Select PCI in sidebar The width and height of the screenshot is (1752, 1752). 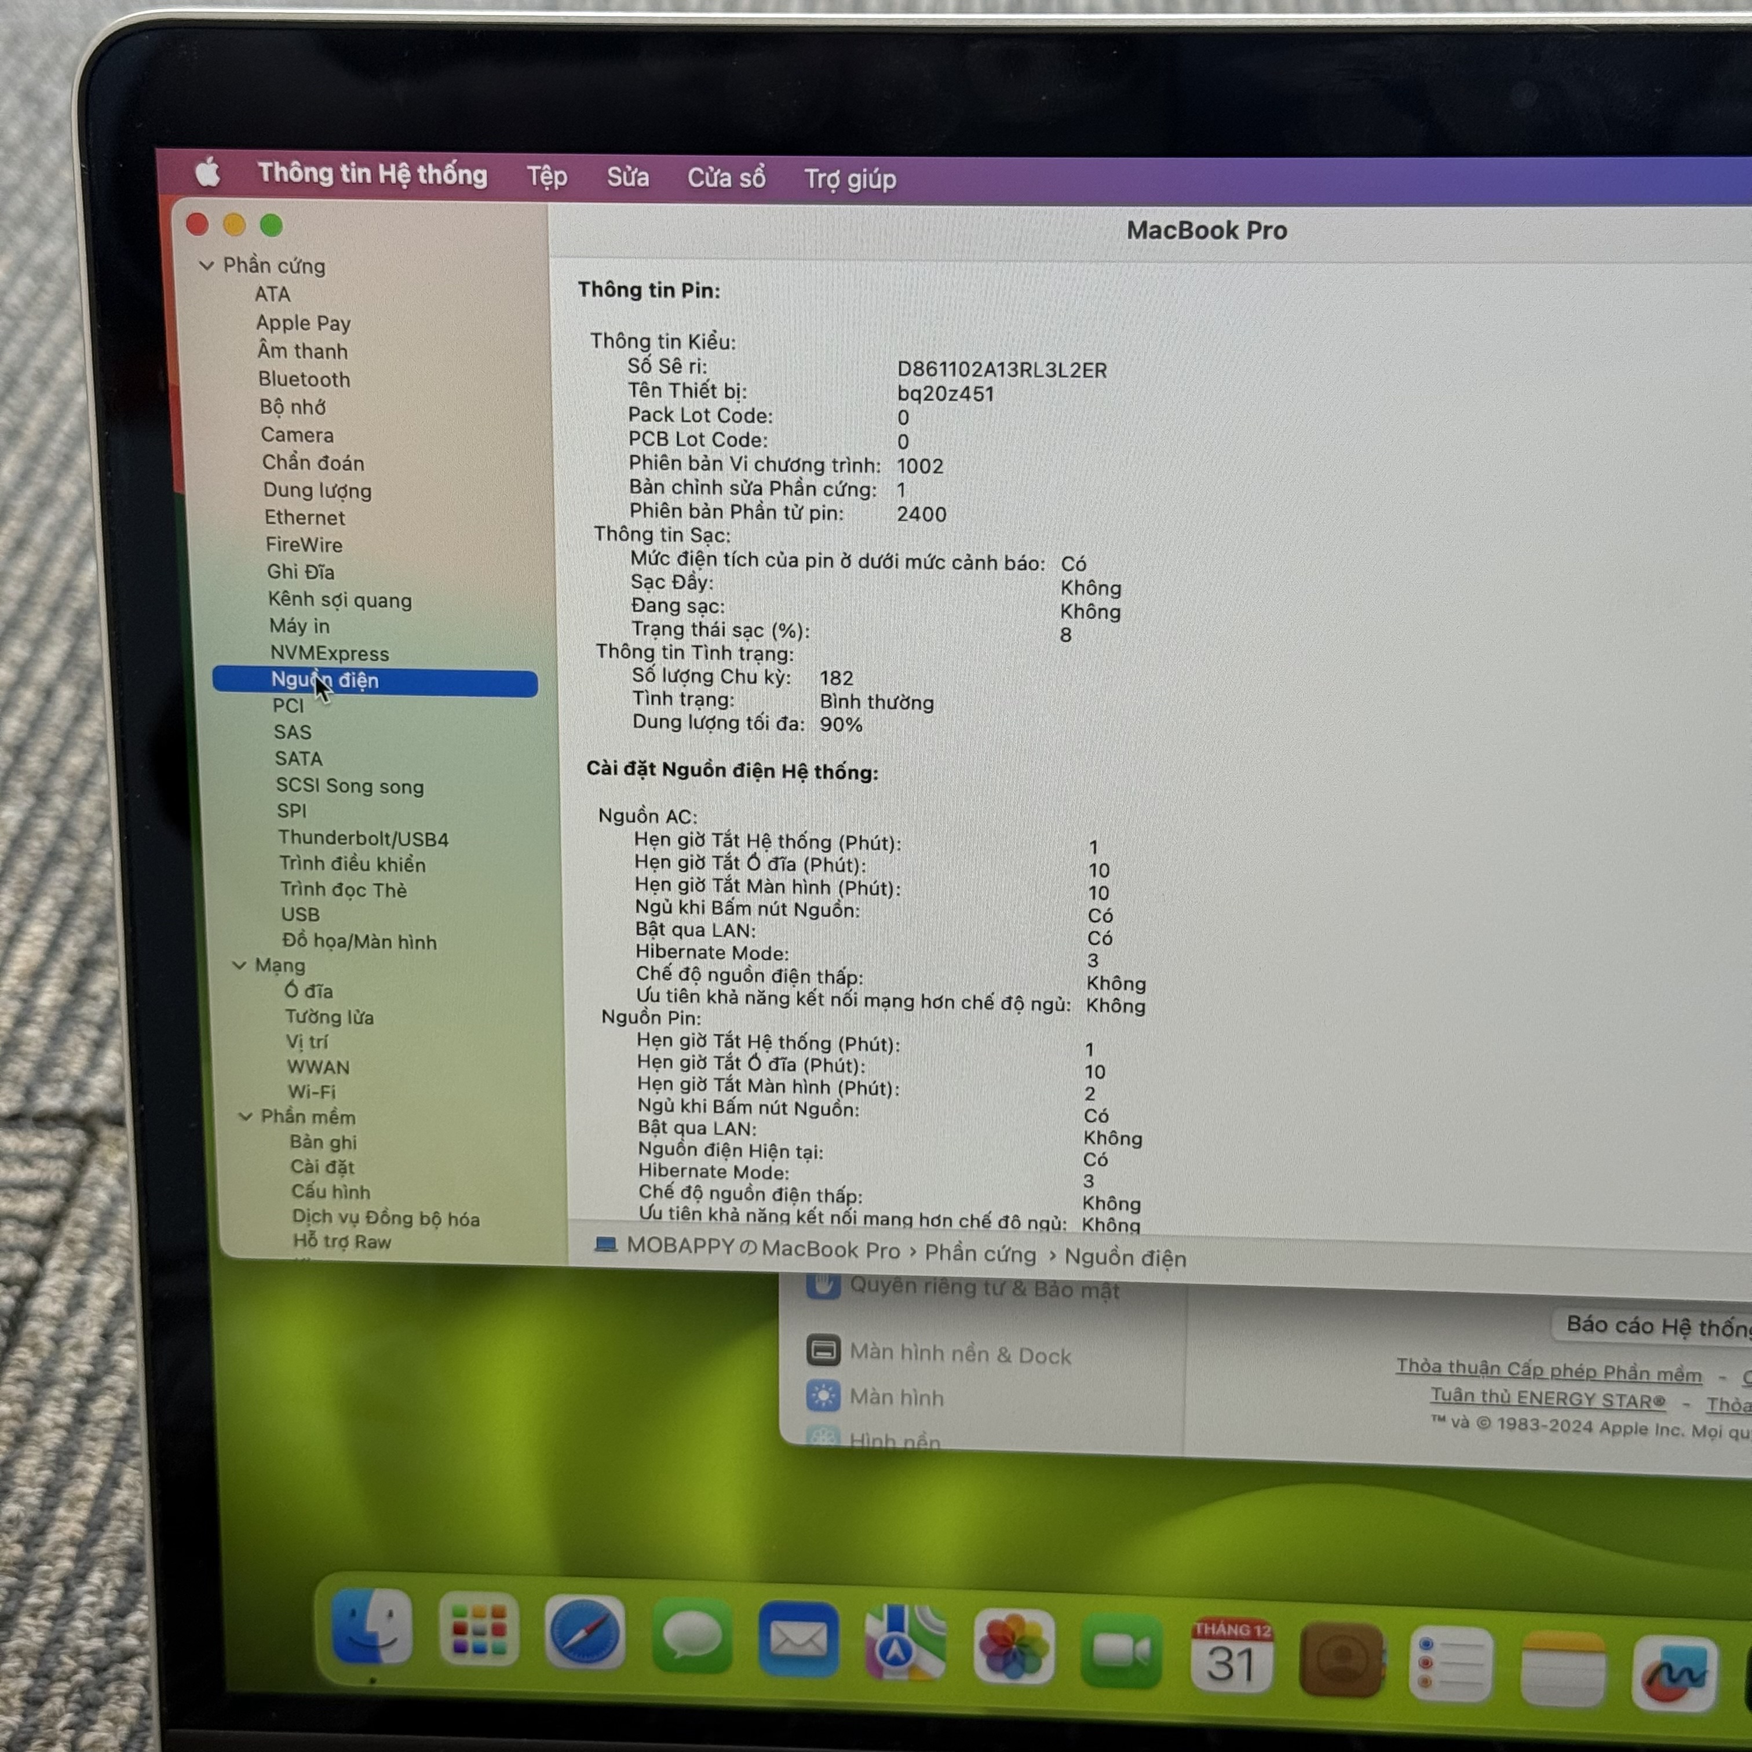tap(287, 706)
